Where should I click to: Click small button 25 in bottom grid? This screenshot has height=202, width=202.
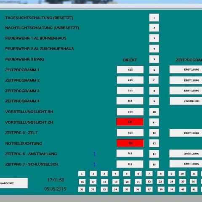(x=183, y=181)
